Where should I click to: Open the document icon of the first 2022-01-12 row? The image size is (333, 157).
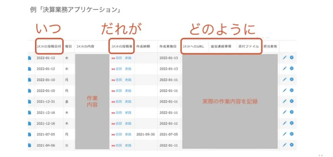coord(30,58)
